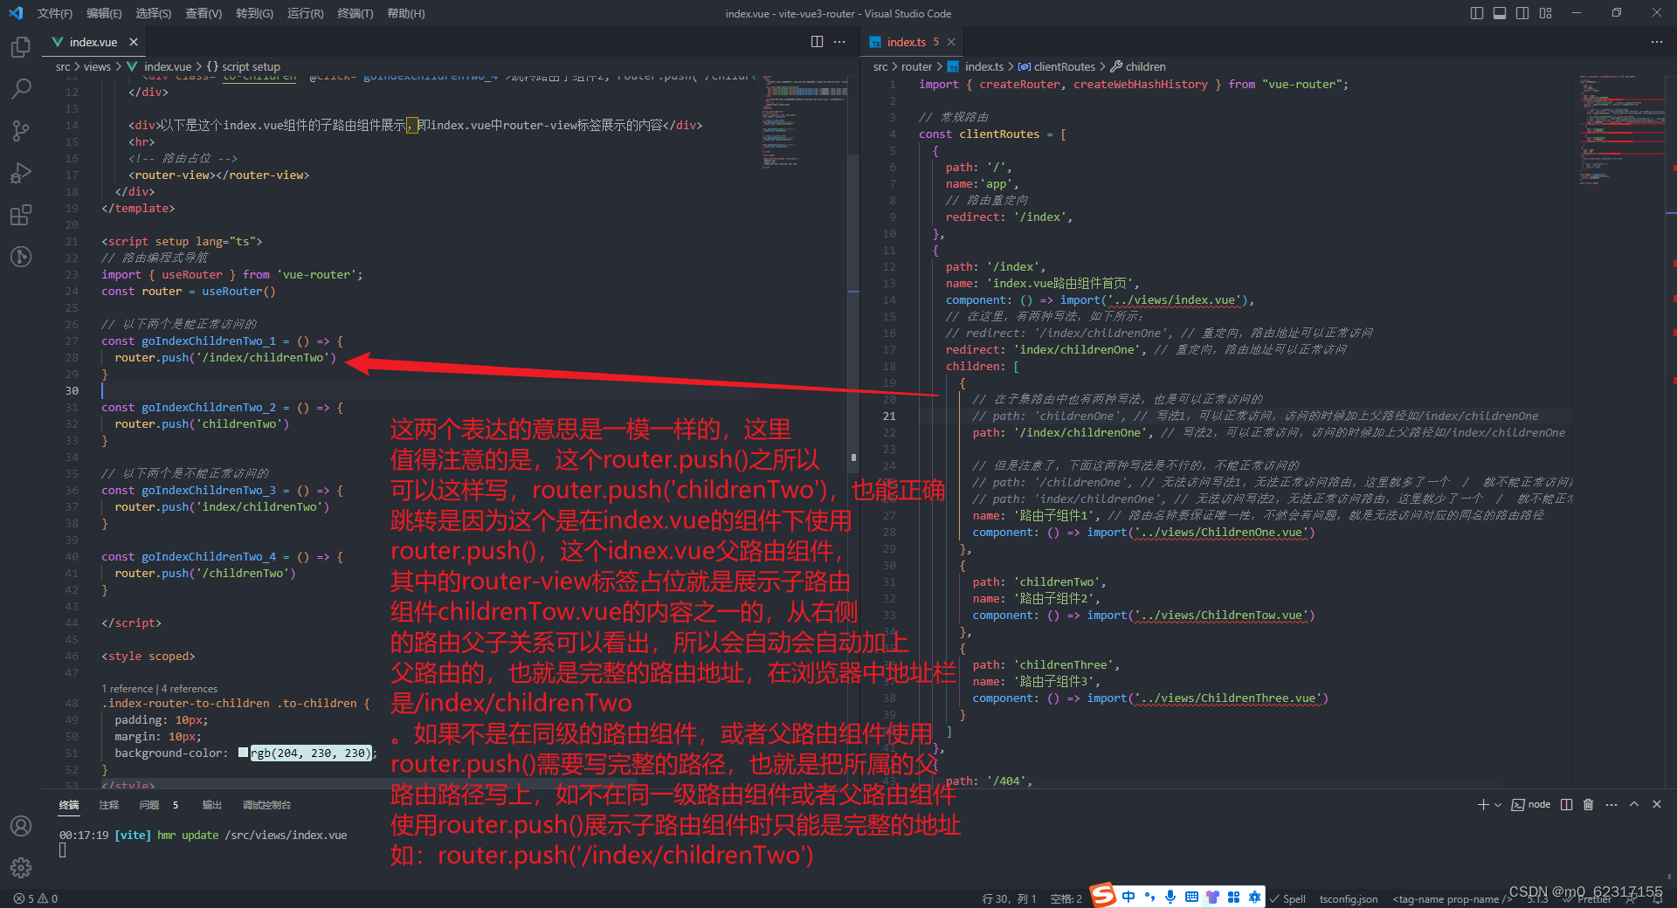1677x908 pixels.
Task: Open the 运行(R) menu
Action: pyautogui.click(x=305, y=13)
